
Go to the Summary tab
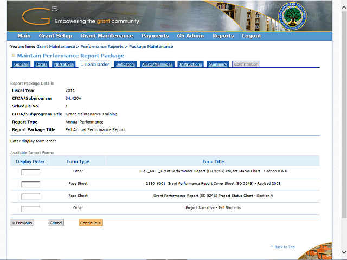point(218,64)
